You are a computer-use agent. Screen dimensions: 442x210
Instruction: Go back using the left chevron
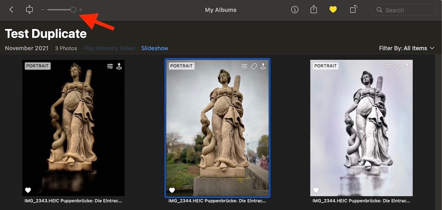pyautogui.click(x=11, y=10)
